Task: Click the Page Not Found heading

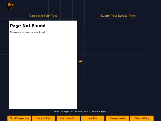Action: (x=28, y=26)
